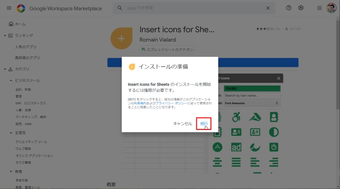Click the outlined address card icon
This screenshot has width=340, height=189.
coord(255,132)
